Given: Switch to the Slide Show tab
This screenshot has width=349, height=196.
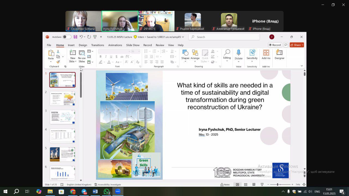Looking at the screenshot, I should point(133,45).
